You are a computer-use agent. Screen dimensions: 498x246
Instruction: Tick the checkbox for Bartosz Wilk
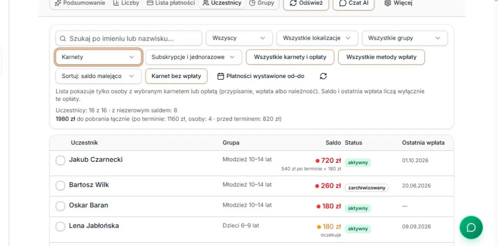[x=61, y=186]
